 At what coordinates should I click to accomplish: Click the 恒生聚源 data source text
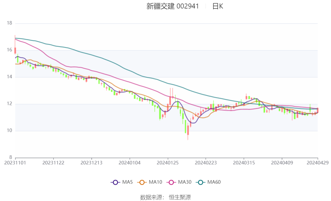pos(180,197)
